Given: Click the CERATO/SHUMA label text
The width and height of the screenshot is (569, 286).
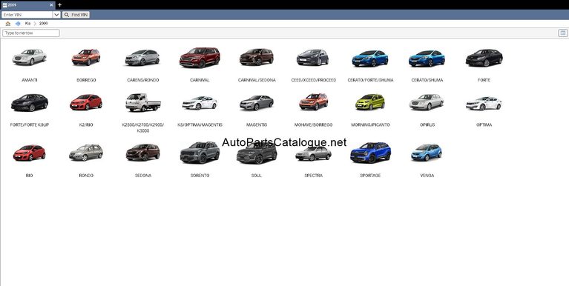Looking at the screenshot, I should (427, 80).
